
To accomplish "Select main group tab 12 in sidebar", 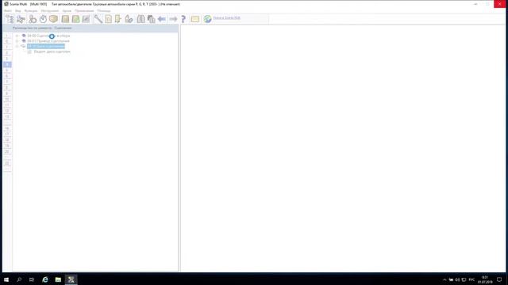I will 7,111.
